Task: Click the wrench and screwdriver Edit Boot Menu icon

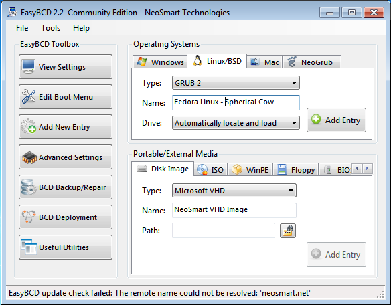Action: pyautogui.click(x=28, y=97)
